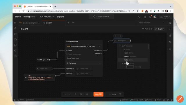Click the redo icon in canvas toolbar
186x105 pixels.
coord(70,94)
